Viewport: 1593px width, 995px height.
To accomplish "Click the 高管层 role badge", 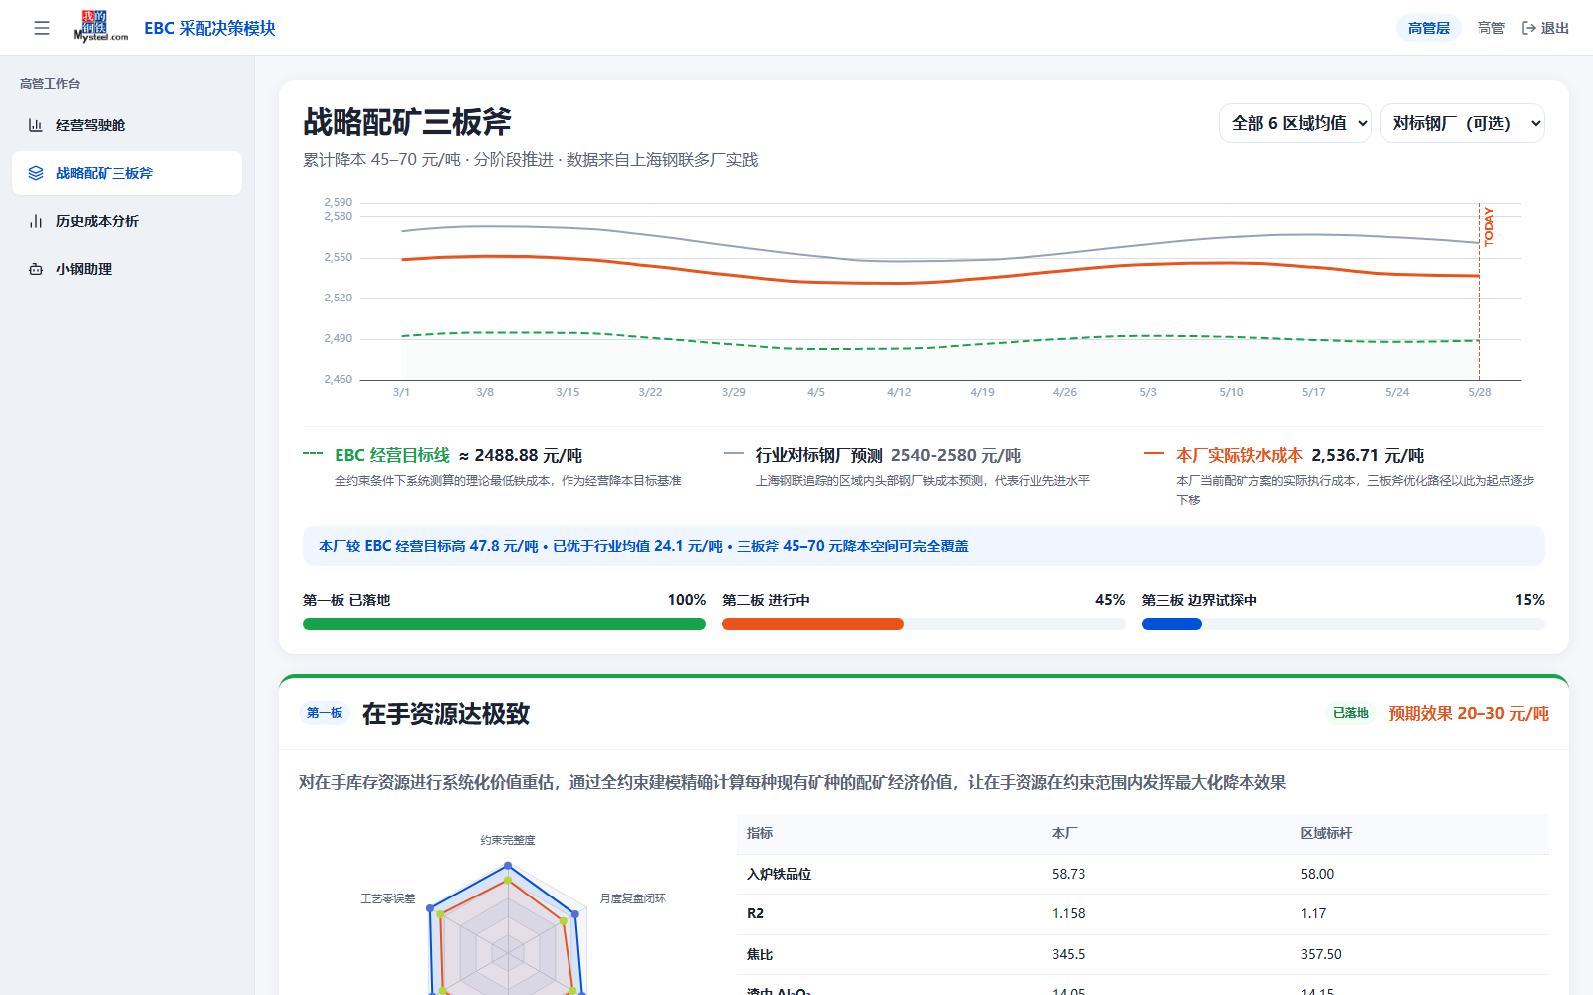I will pos(1429,28).
